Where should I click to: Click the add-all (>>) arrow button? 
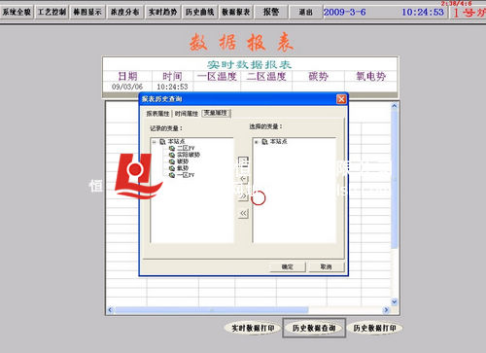pyautogui.click(x=243, y=196)
